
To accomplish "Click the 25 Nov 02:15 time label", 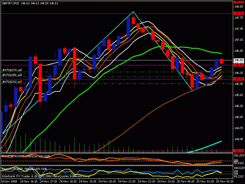I will pyautogui.click(x=225, y=181).
